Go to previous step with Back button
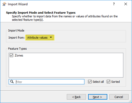 point(76,97)
